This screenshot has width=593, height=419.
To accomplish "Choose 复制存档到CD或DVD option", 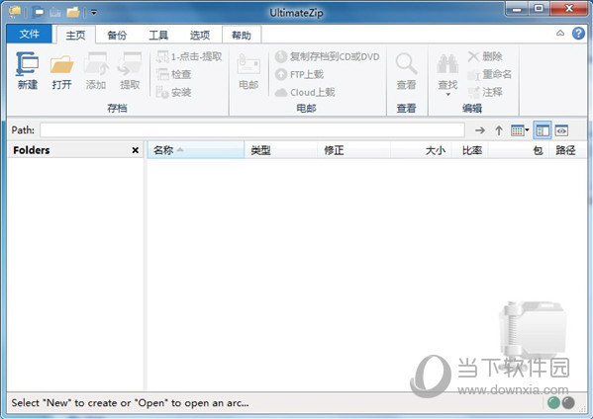I will 327,56.
